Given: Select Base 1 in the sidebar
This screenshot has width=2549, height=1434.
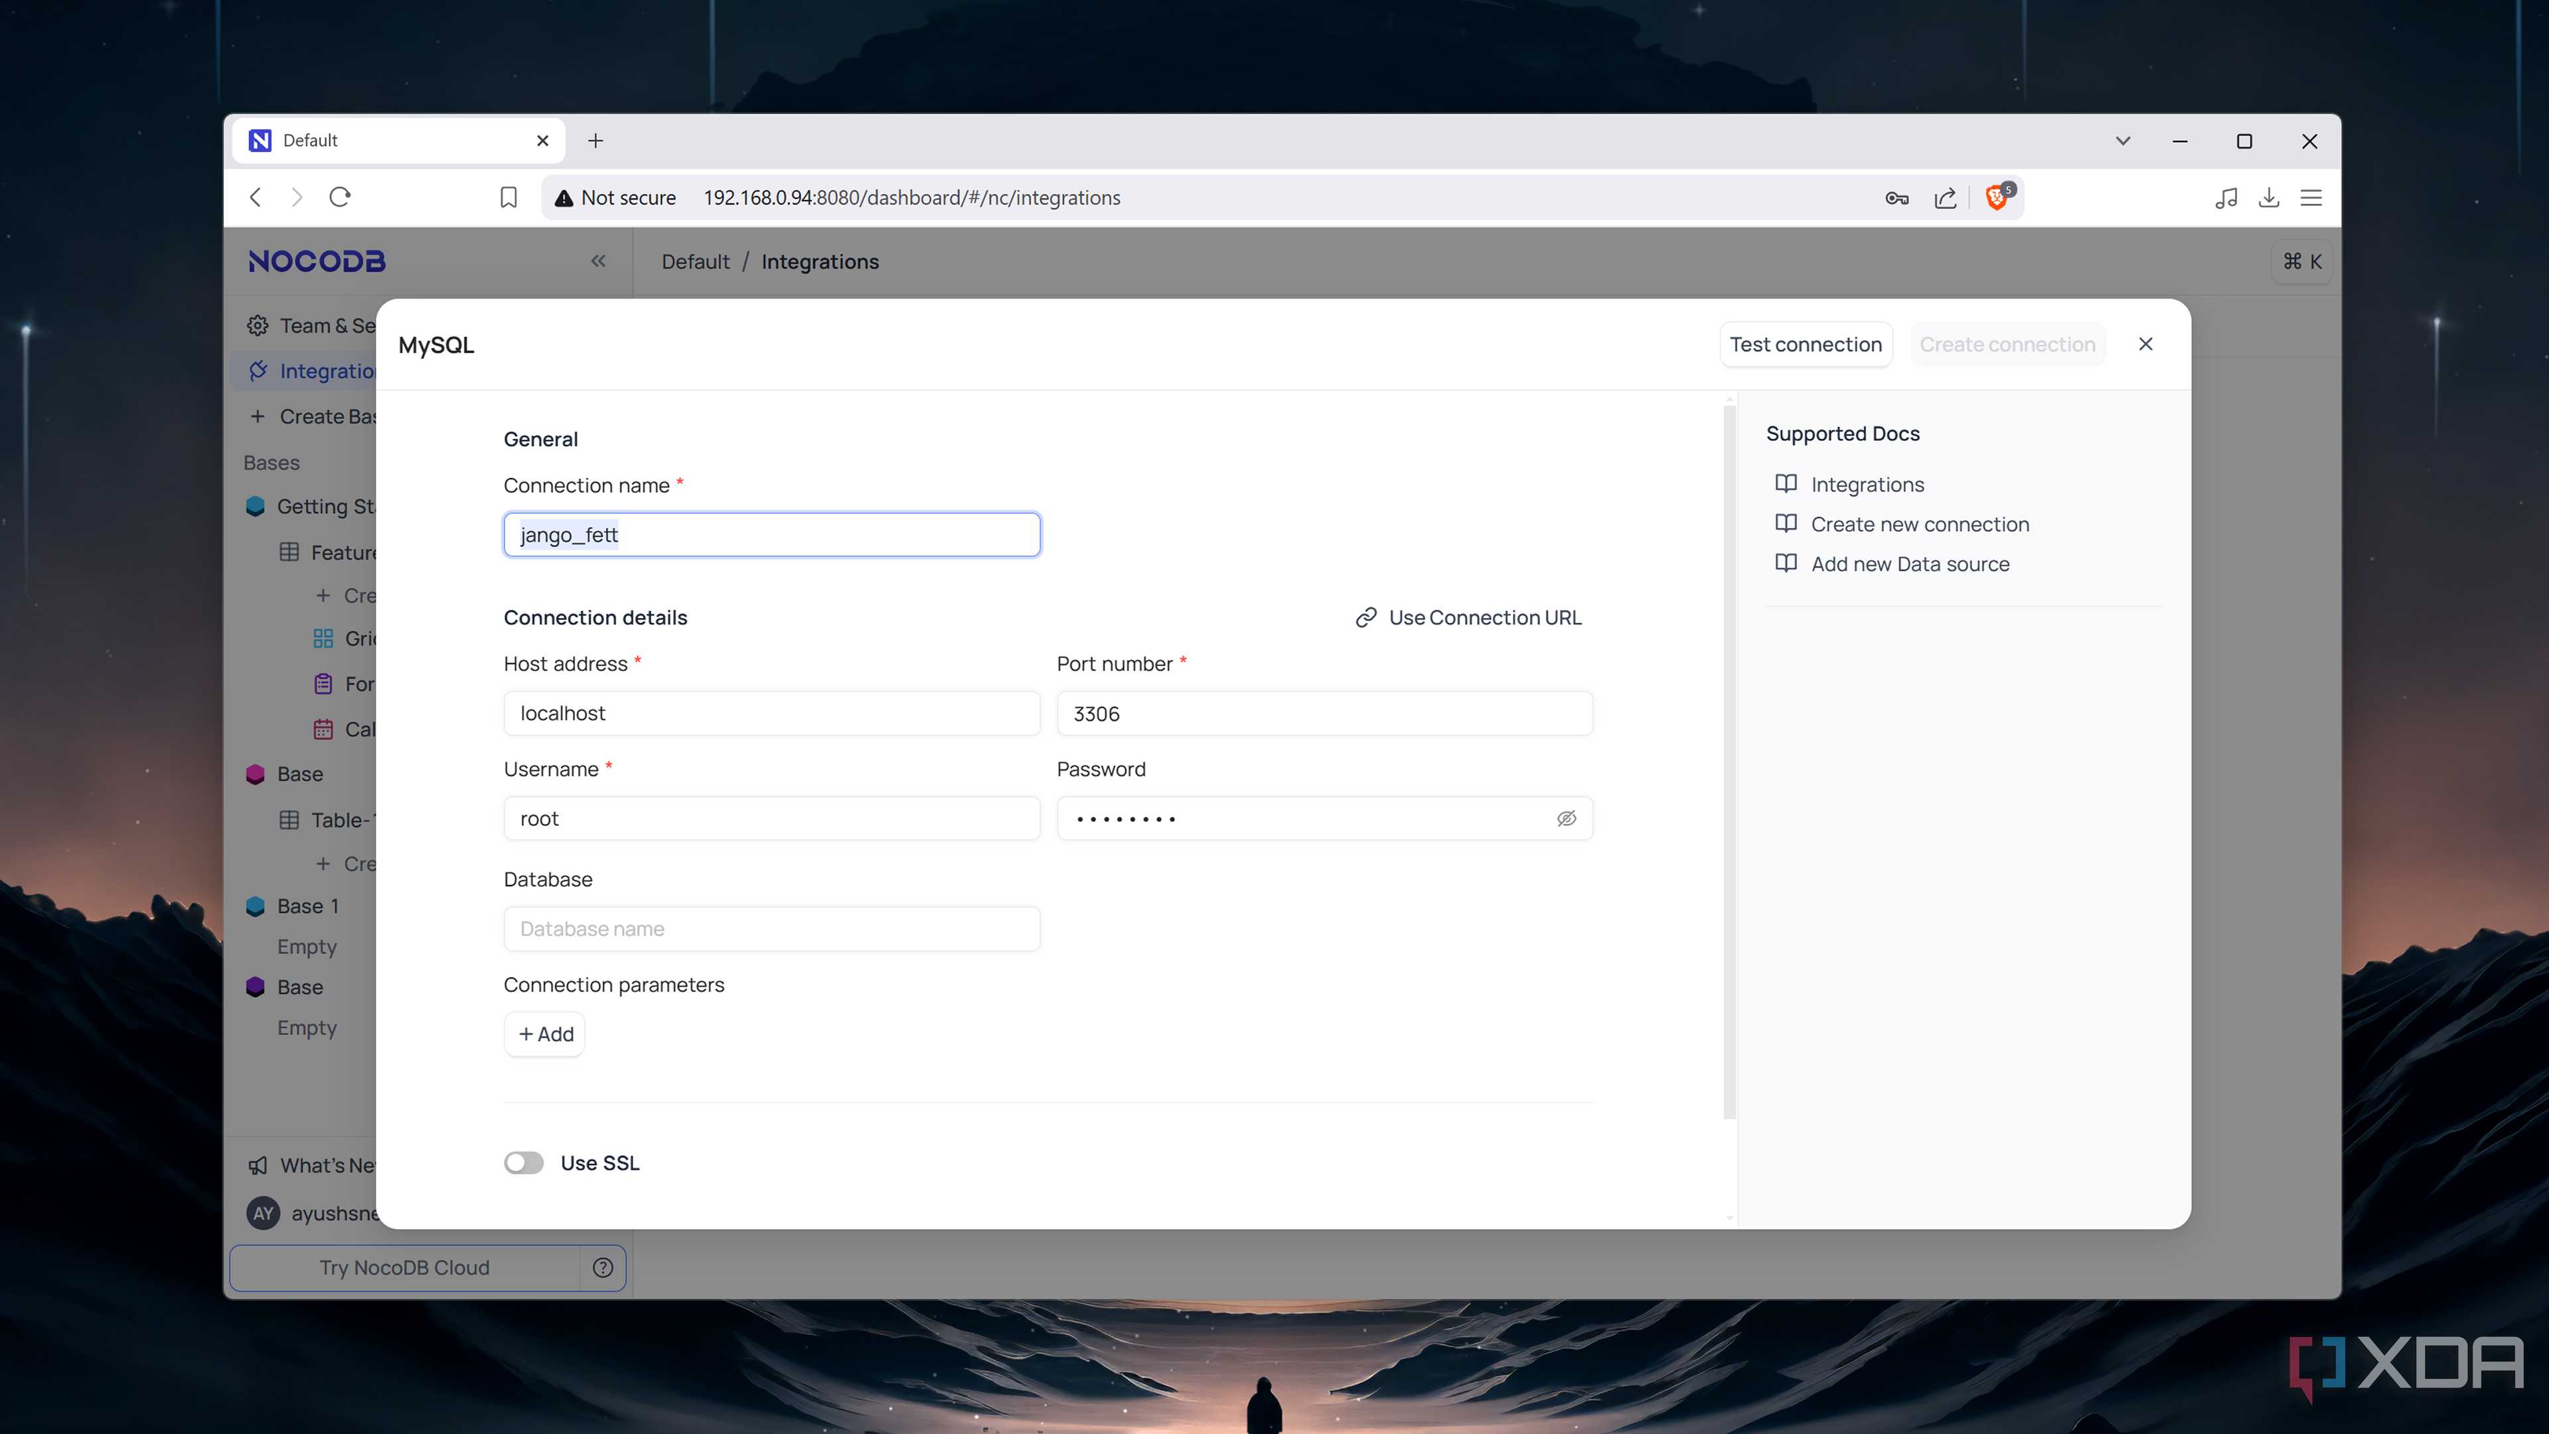Looking at the screenshot, I should [293, 906].
